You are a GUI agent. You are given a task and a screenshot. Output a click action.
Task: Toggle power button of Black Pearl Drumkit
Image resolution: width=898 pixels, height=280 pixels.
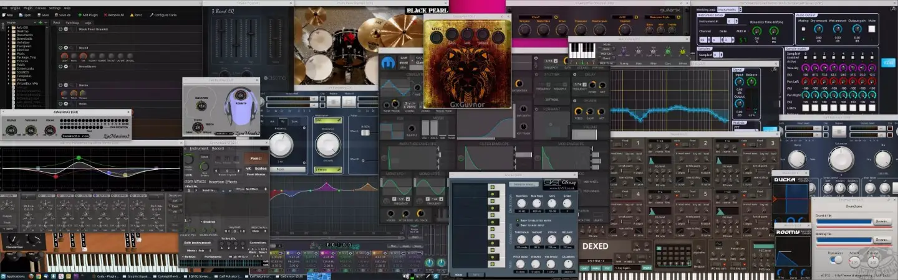[x=60, y=29]
